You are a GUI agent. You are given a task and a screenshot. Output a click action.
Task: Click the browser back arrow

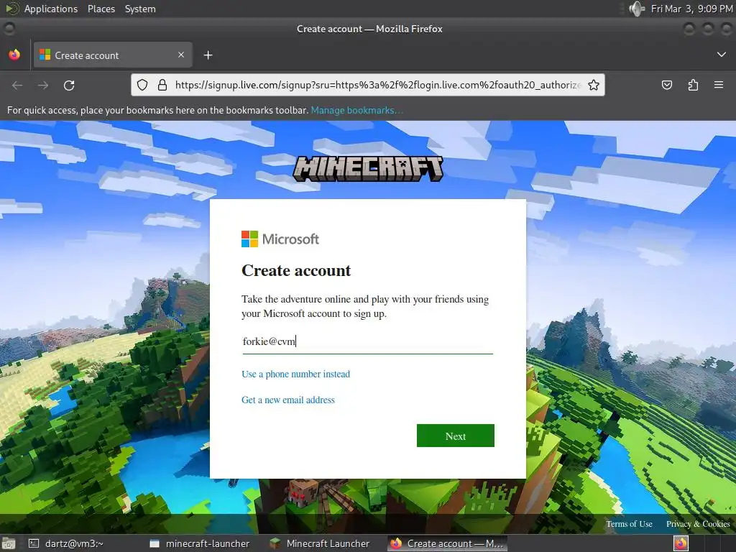17,86
